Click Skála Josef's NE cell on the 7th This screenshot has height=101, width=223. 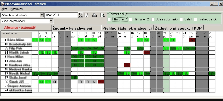74,78
